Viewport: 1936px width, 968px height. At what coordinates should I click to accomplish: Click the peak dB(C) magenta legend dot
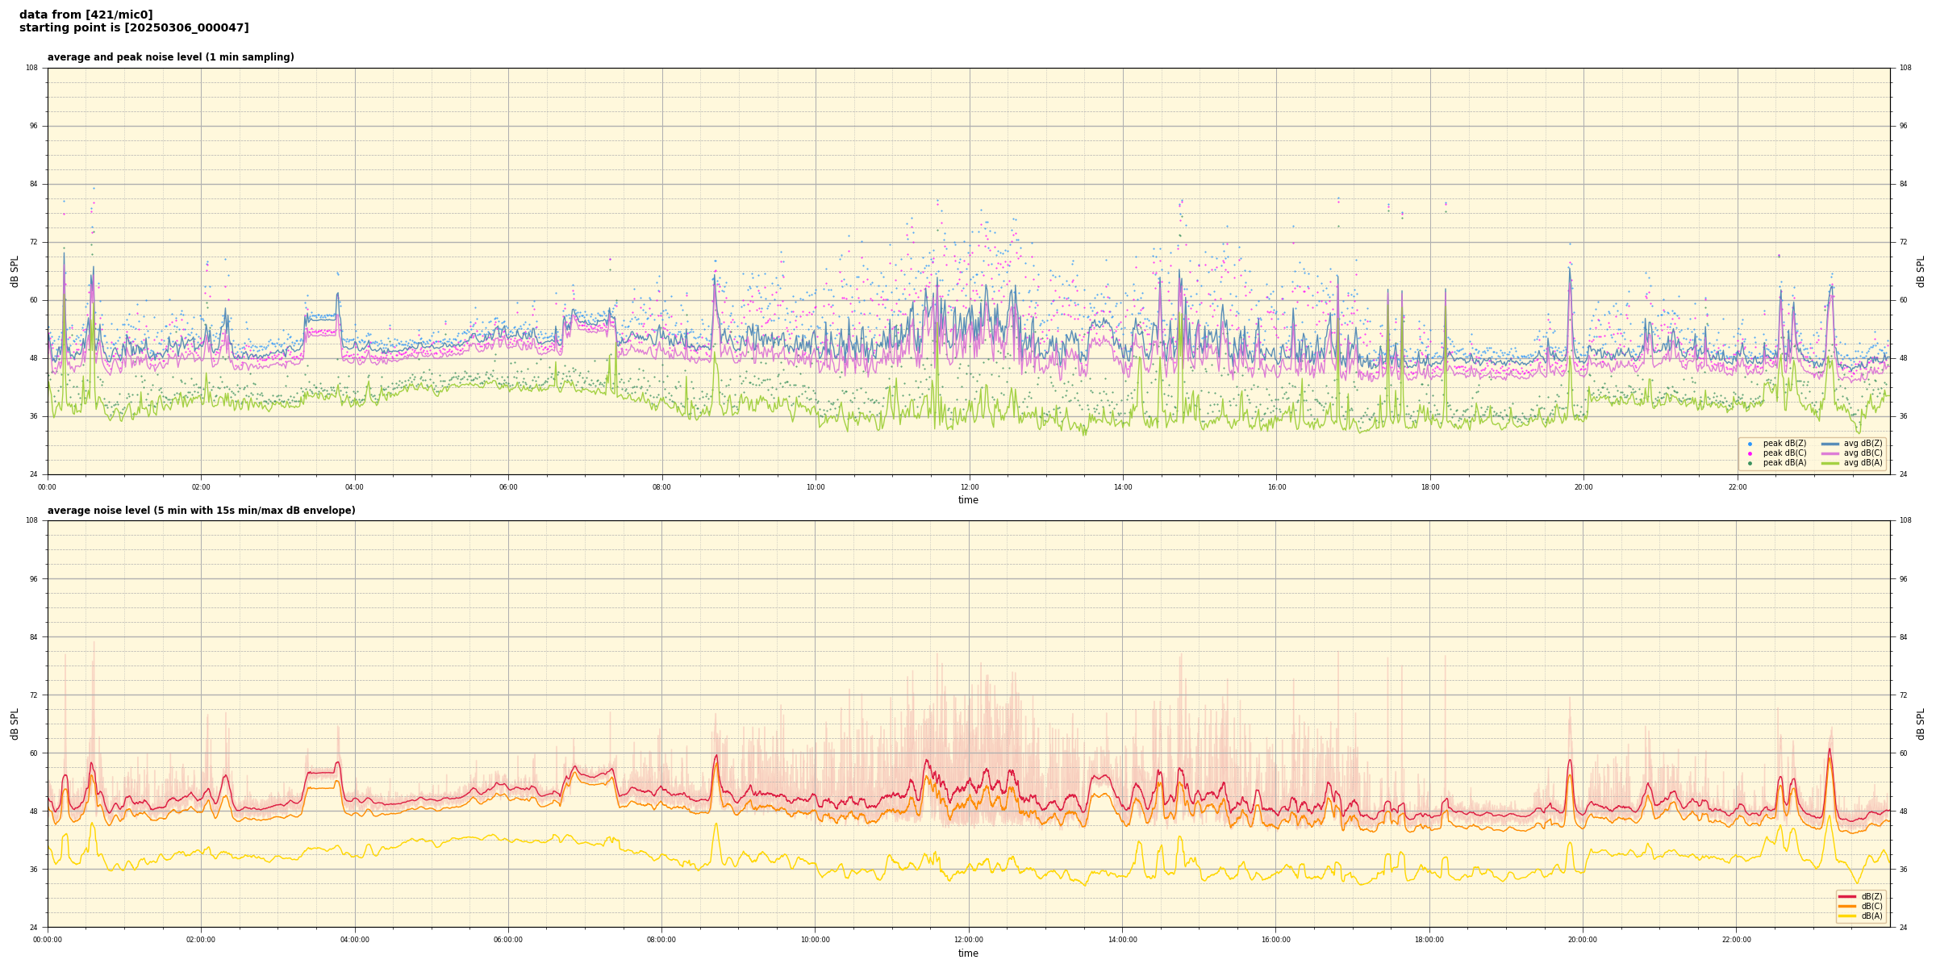[x=1750, y=453]
